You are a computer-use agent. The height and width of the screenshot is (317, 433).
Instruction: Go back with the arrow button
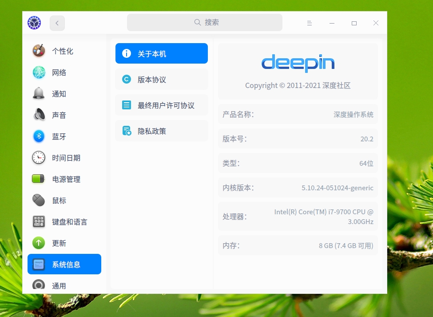57,23
